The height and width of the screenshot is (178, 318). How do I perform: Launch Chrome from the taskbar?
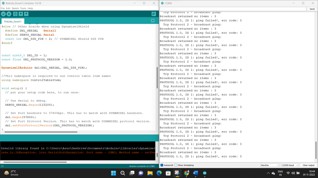coord(186,173)
